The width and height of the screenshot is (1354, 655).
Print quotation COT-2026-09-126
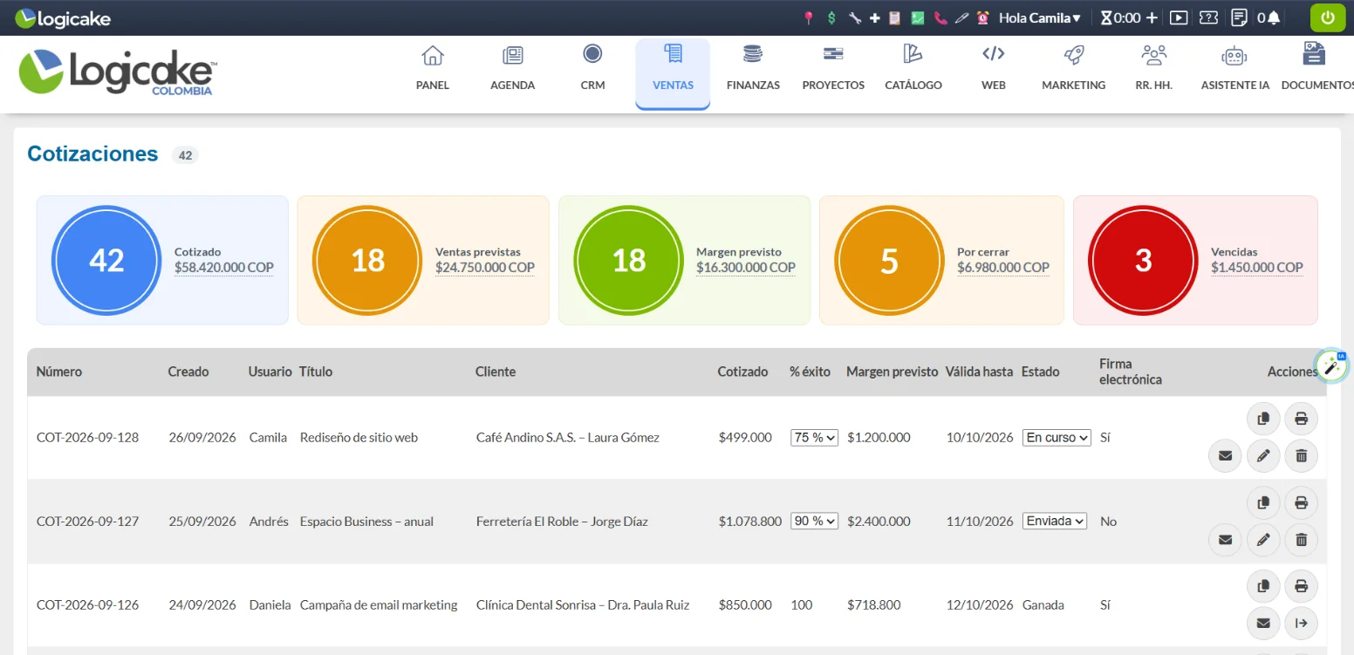click(1301, 586)
